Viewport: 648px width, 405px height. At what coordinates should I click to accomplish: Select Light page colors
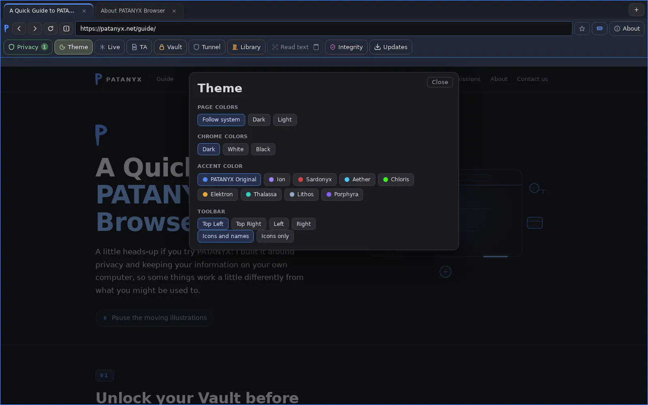pos(285,120)
